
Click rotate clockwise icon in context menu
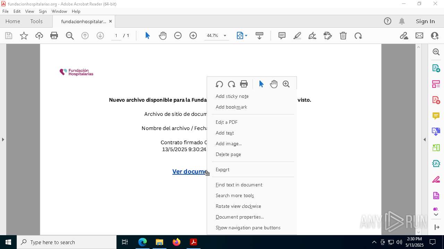231,84
